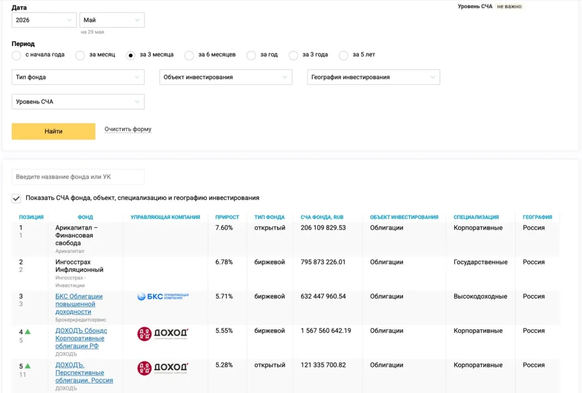The image size is (582, 393).
Task: Uncheck 'Показать СЧА фонда' checkbox
Action: tap(16, 198)
